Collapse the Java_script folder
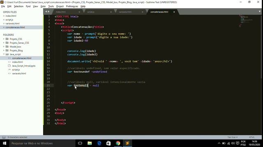 coord(4,54)
